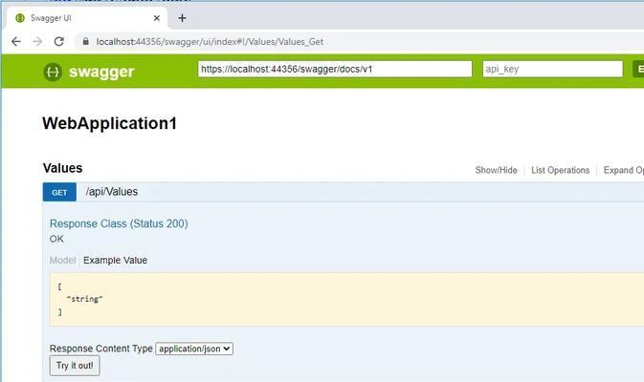Collapse the /api/Values operation
Image resolution: width=644 pixels, height=382 pixels.
coord(112,192)
